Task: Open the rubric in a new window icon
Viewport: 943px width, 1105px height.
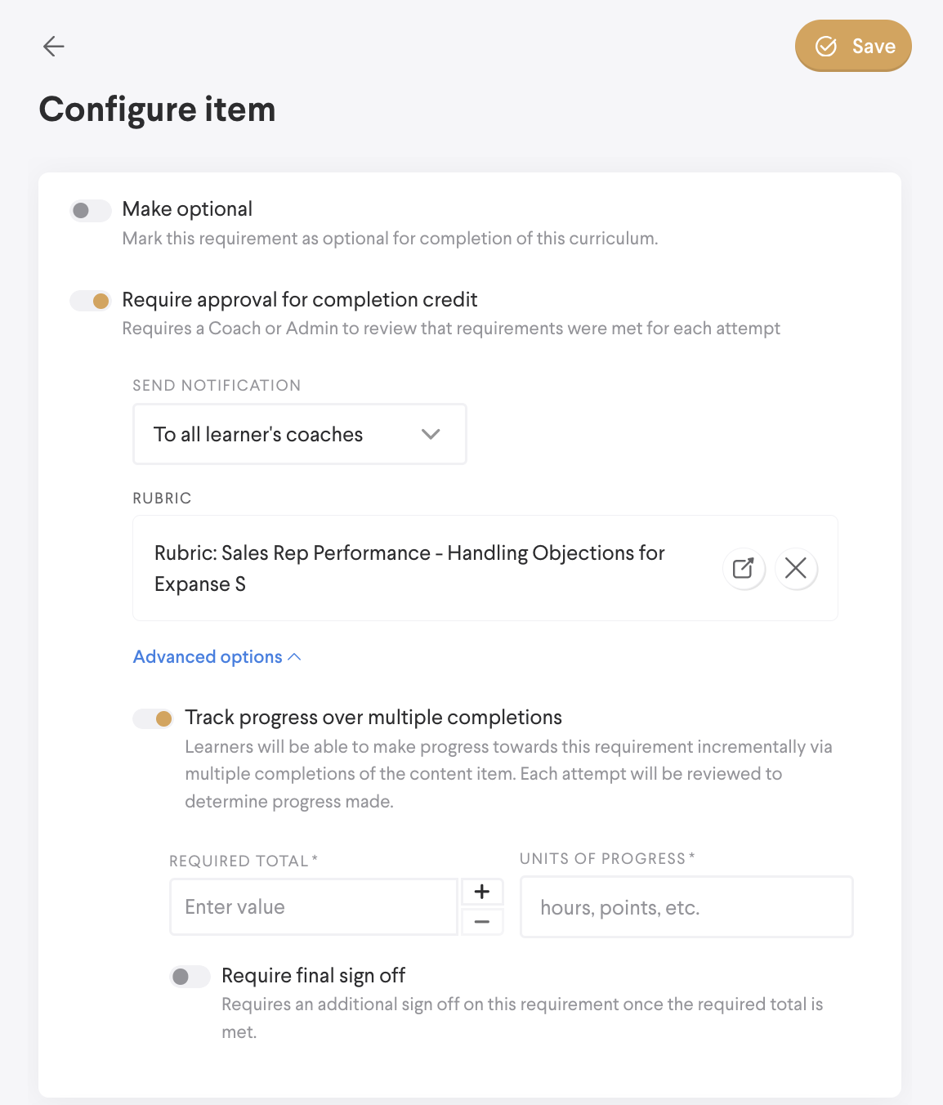Action: coord(744,568)
